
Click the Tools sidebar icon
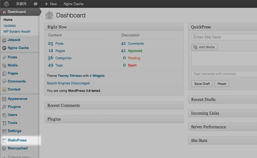click(x=5, y=123)
